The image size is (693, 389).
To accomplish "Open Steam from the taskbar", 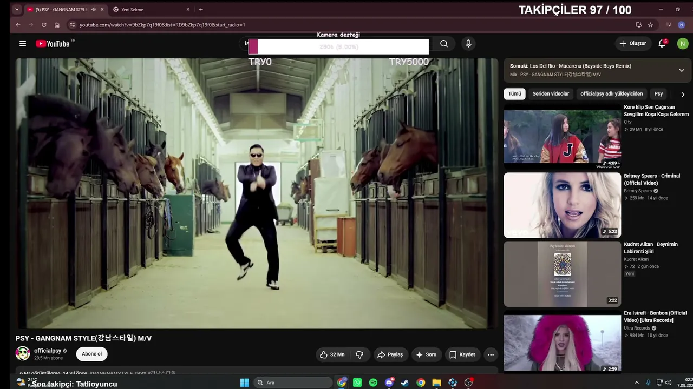I will [404, 383].
